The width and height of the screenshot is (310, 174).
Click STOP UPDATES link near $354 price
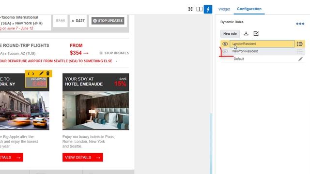[114, 53]
